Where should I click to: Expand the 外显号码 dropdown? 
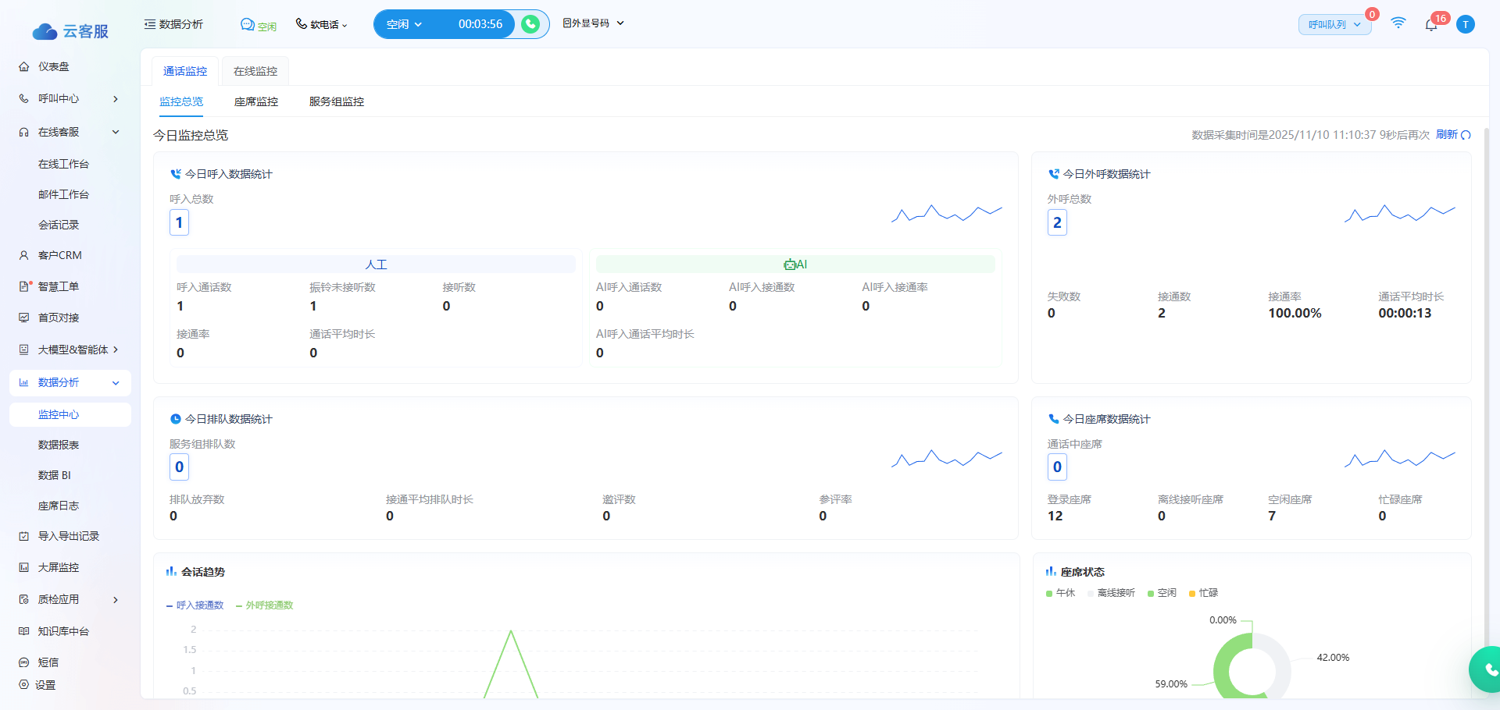(x=594, y=23)
